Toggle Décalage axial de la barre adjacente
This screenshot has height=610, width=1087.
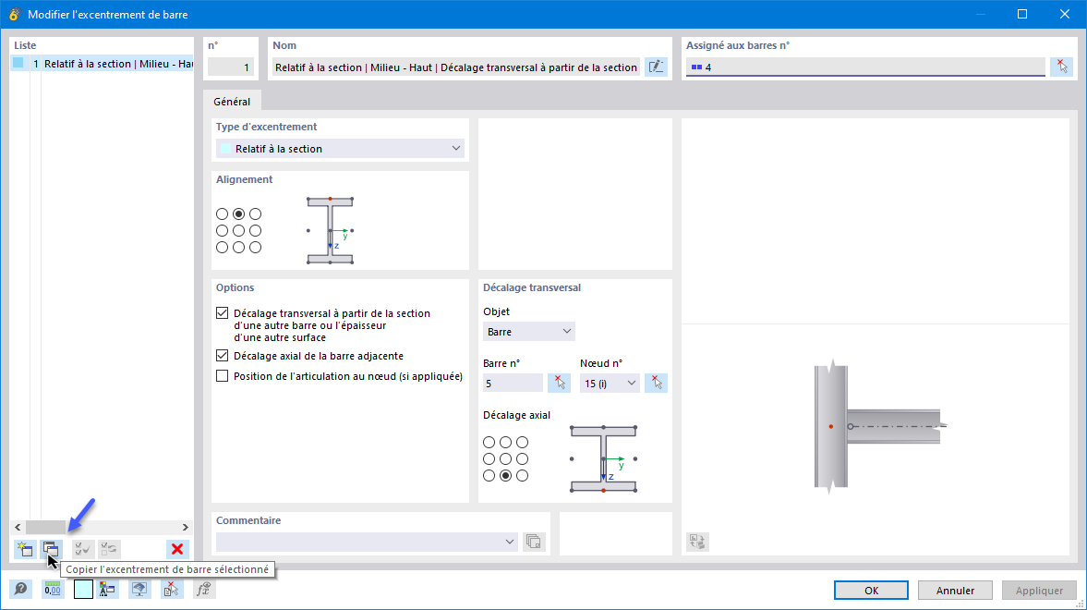(222, 355)
